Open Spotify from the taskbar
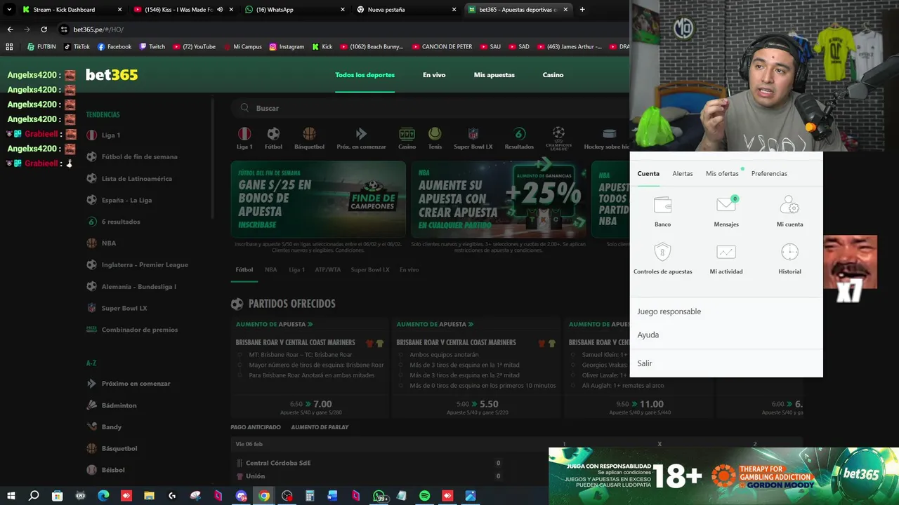 (425, 496)
